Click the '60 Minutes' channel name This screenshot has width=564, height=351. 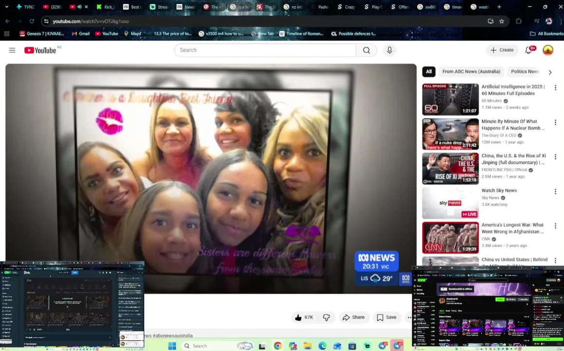(491, 101)
